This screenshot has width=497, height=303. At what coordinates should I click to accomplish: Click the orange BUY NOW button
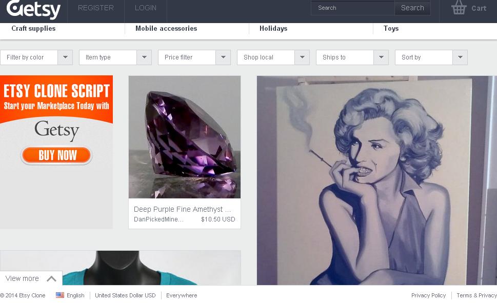tap(56, 155)
